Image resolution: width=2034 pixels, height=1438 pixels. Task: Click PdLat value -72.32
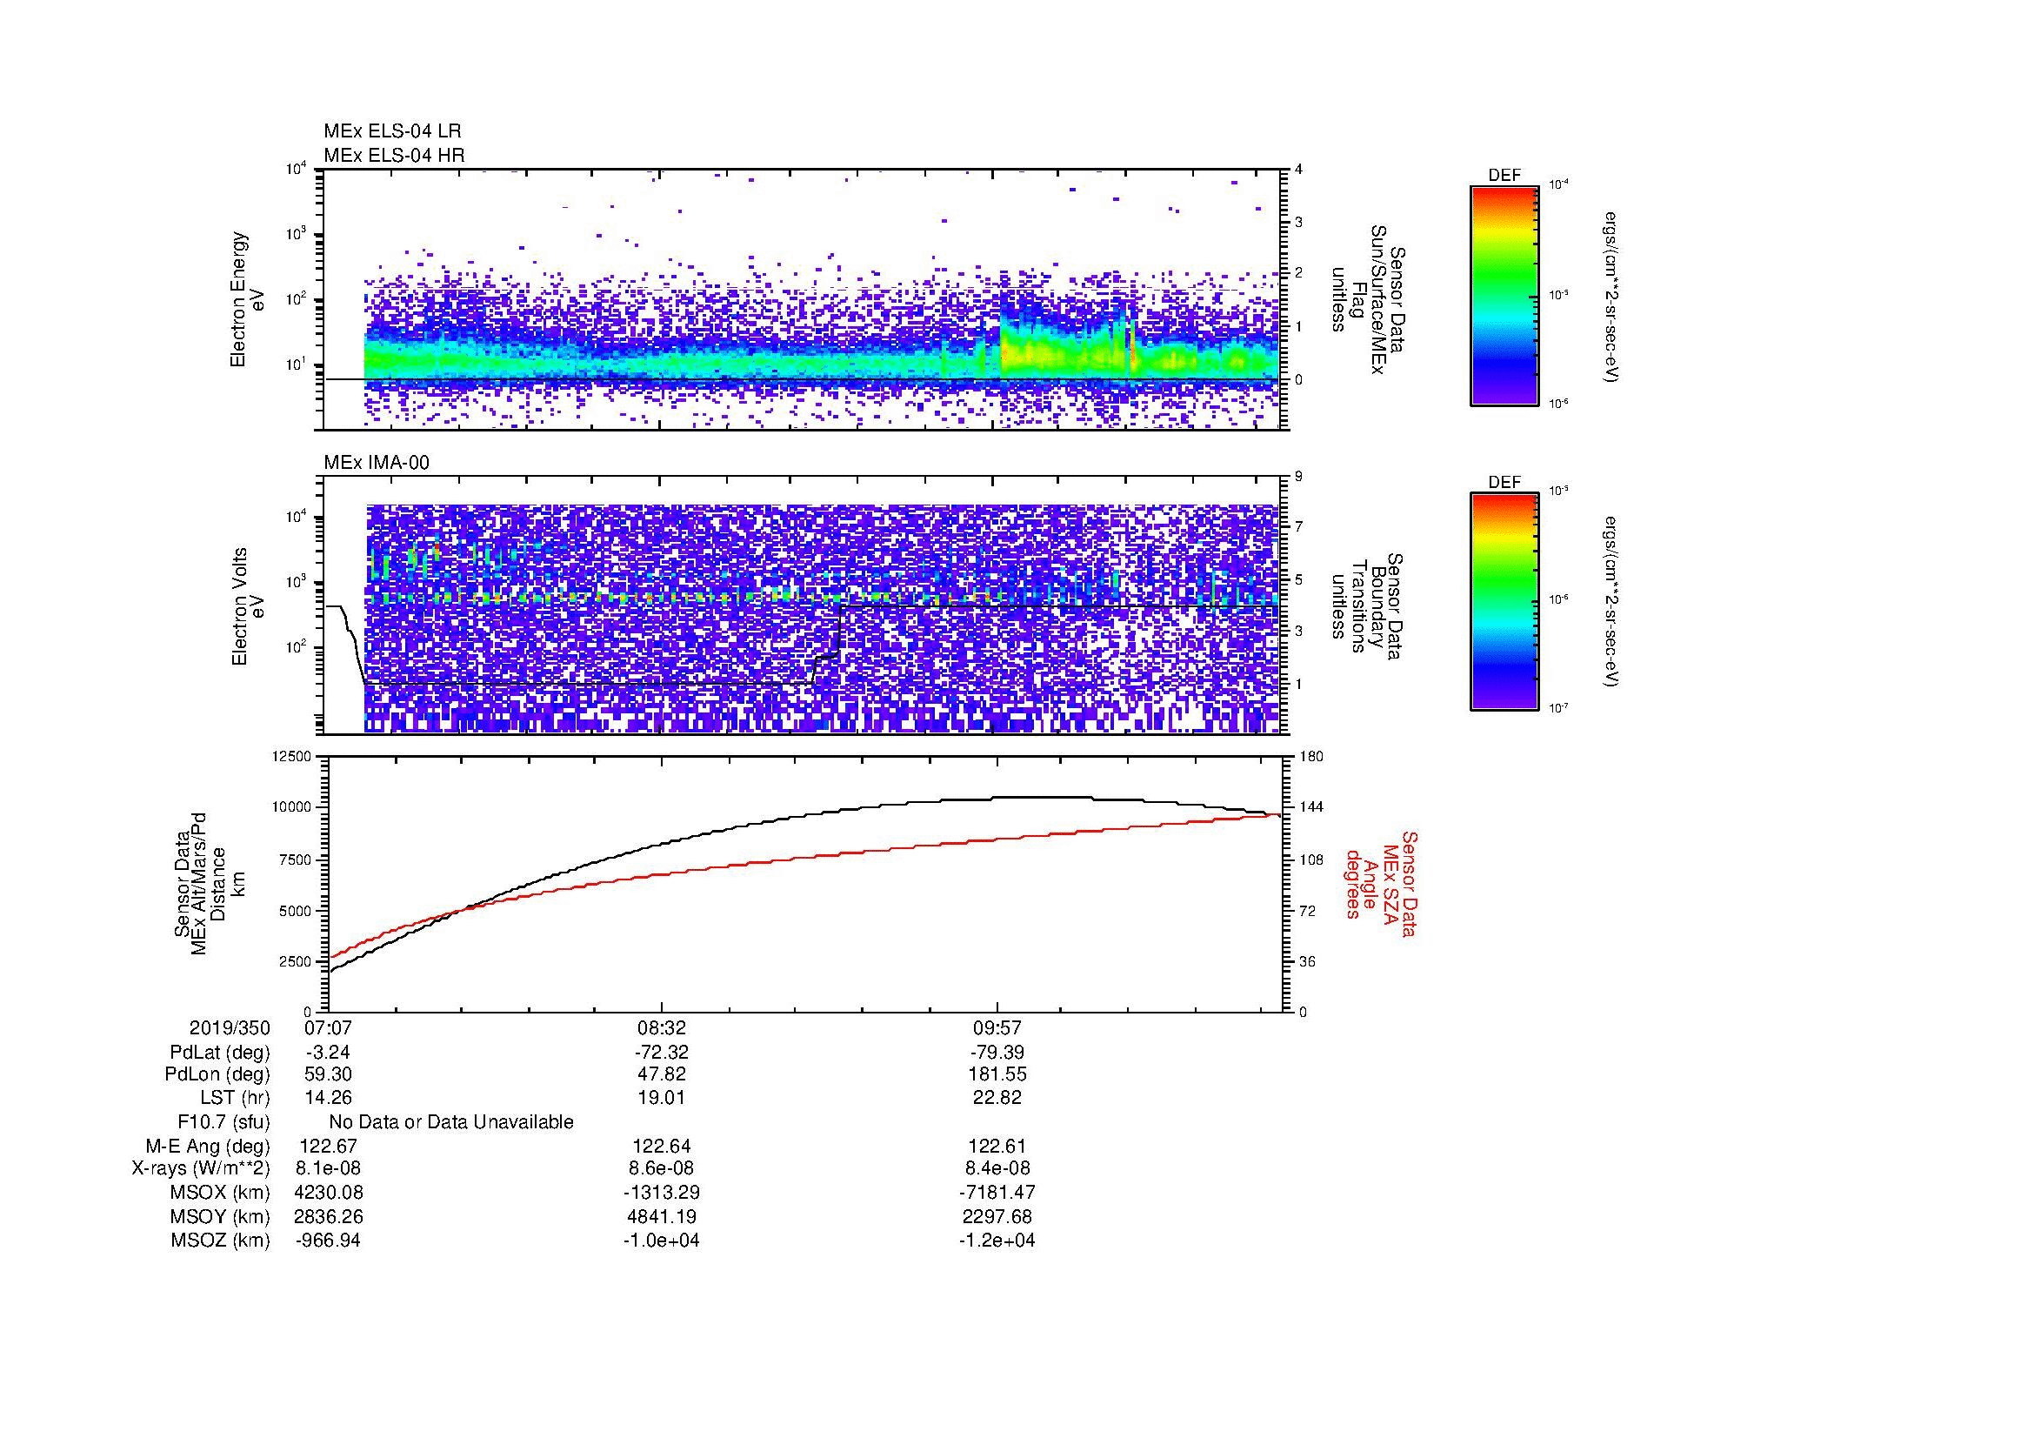(662, 1052)
